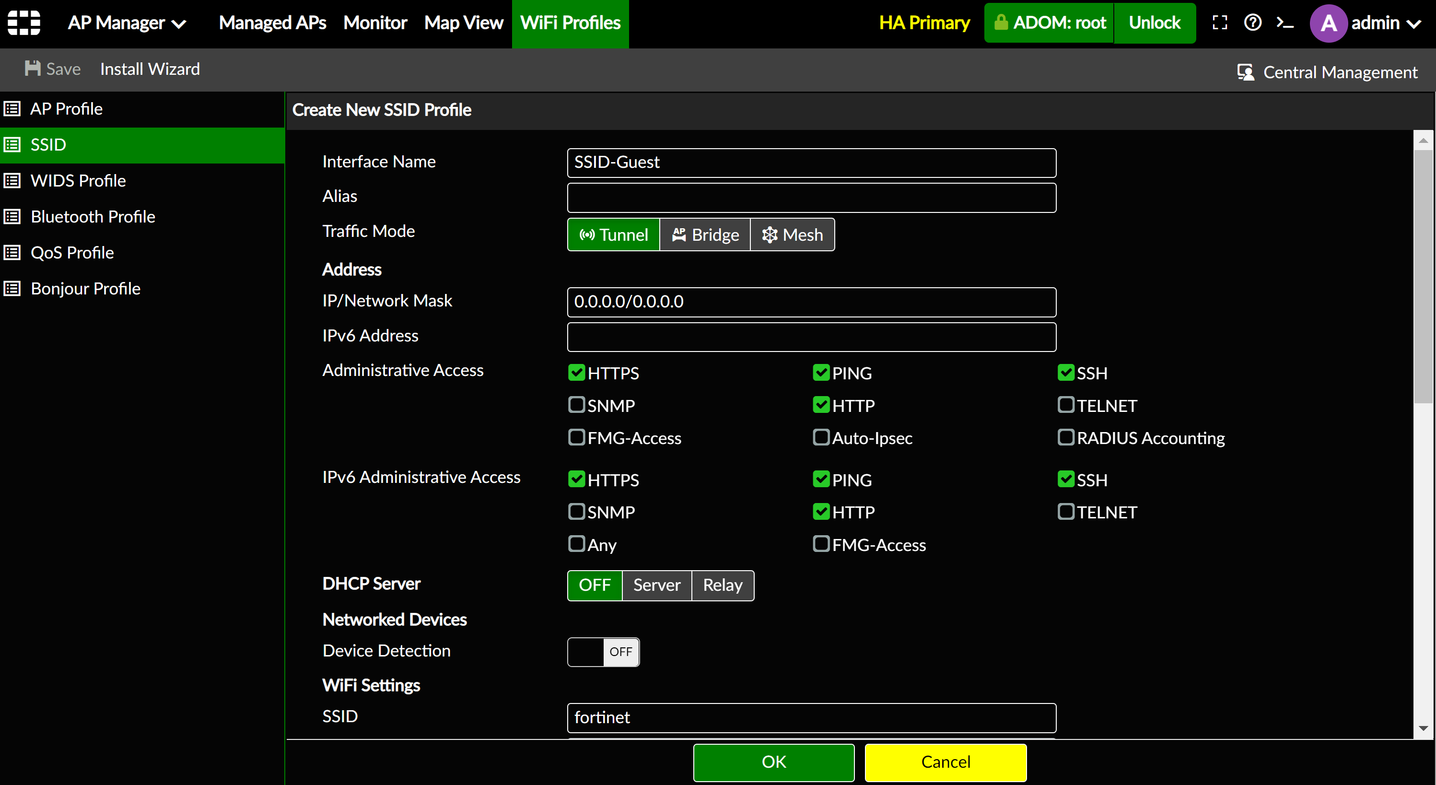Click the Save toolbar button

pos(53,69)
